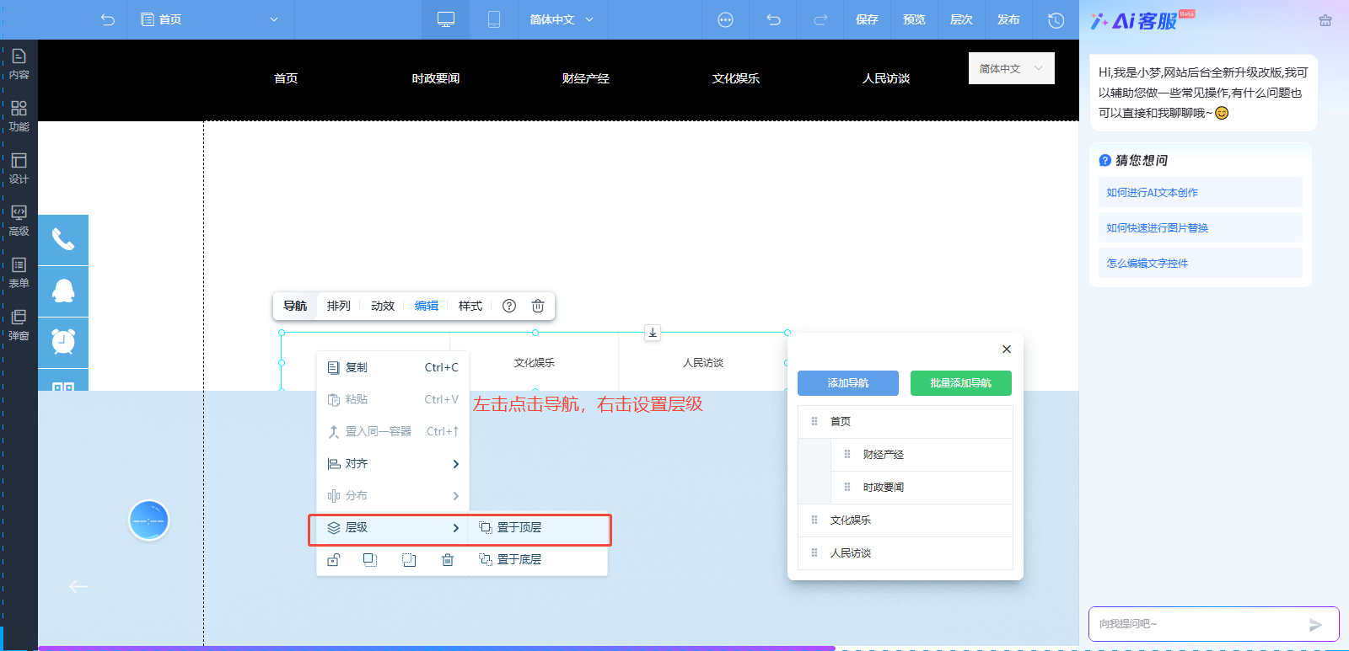Open the 首页 page selector dropdown
The width and height of the screenshot is (1349, 651).
tap(210, 19)
